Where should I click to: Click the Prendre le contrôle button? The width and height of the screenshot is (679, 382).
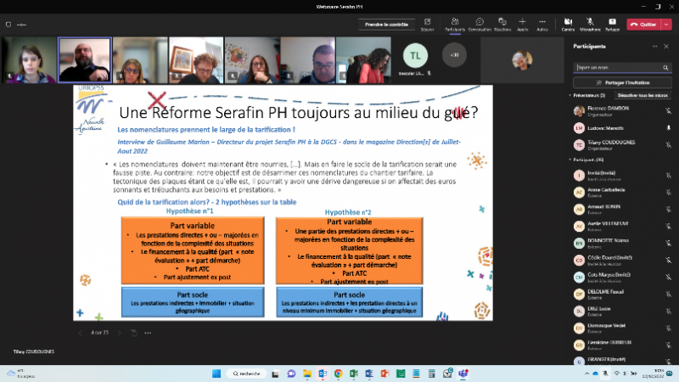(386, 25)
